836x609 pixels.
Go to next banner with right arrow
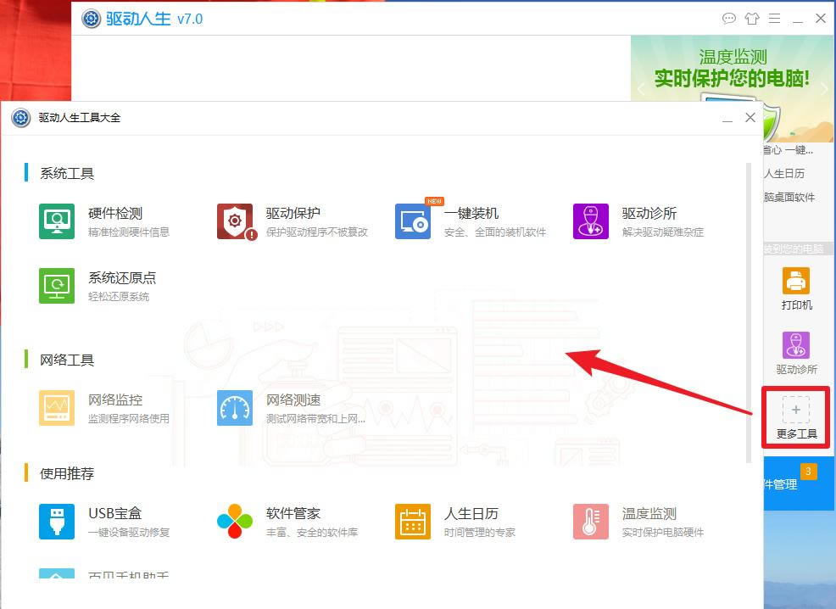825,88
